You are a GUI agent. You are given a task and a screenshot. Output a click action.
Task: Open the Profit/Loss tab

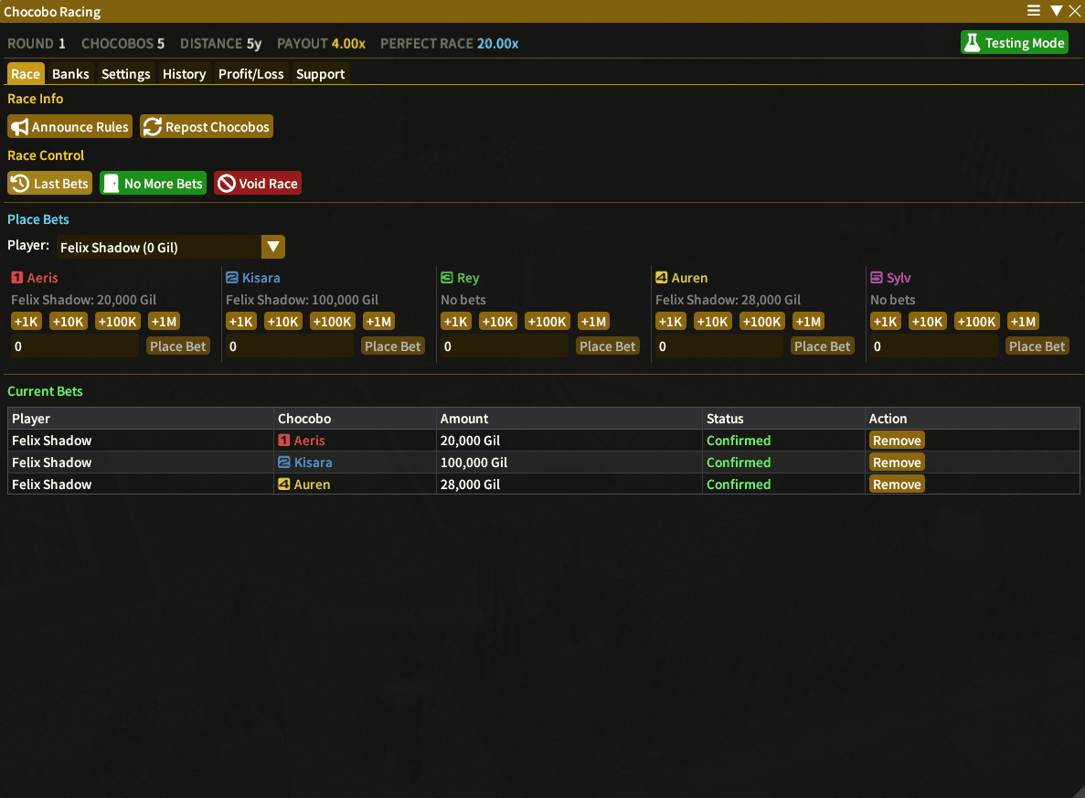point(251,74)
